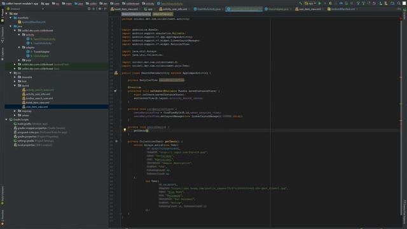Click the SDK Manager icon in toolbar
The height and width of the screenshot is (229, 407).
pyautogui.click(x=386, y=3)
